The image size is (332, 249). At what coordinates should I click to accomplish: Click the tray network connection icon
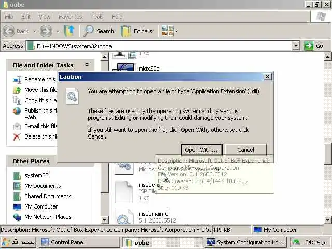(x=296, y=242)
